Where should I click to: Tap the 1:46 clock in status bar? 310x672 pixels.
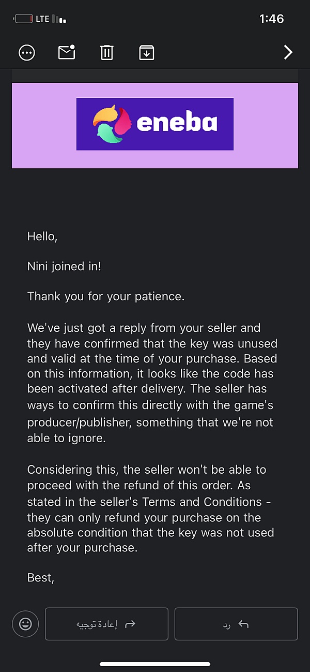(x=271, y=19)
